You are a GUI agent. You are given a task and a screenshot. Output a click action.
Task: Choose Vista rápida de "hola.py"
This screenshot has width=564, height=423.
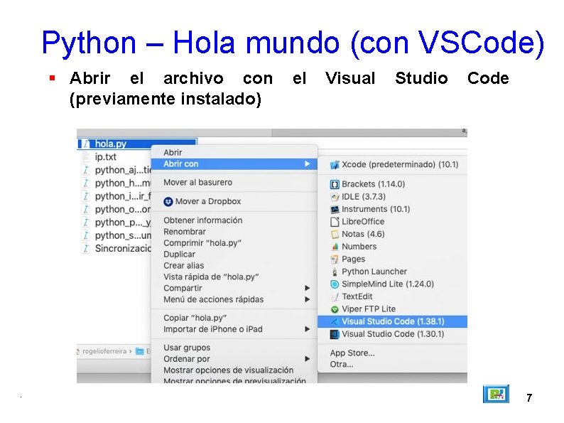234,277
